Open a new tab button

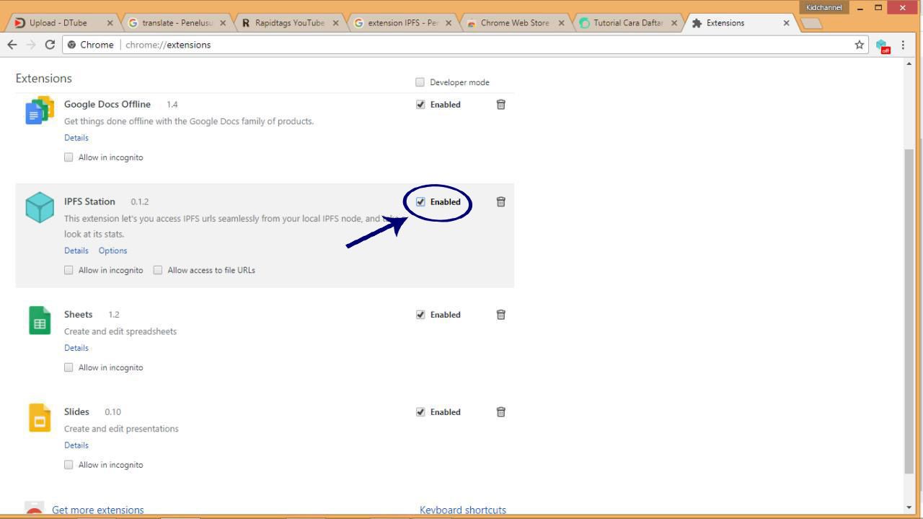(x=812, y=24)
